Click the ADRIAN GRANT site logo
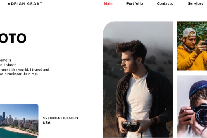 25,4
